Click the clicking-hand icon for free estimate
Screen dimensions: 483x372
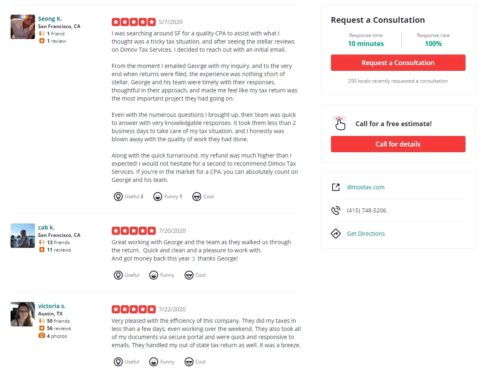(x=339, y=123)
